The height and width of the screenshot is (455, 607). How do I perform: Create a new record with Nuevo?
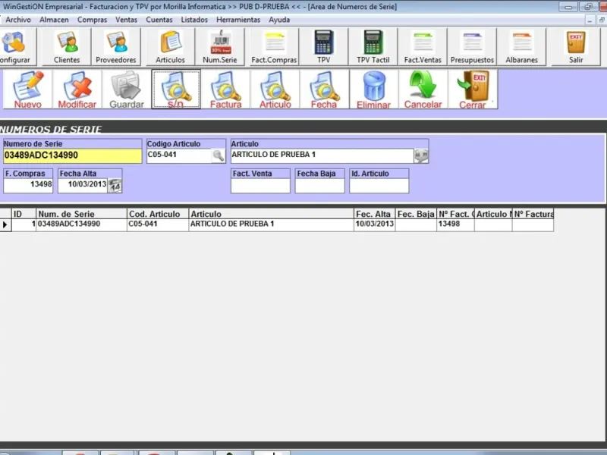pyautogui.click(x=27, y=89)
